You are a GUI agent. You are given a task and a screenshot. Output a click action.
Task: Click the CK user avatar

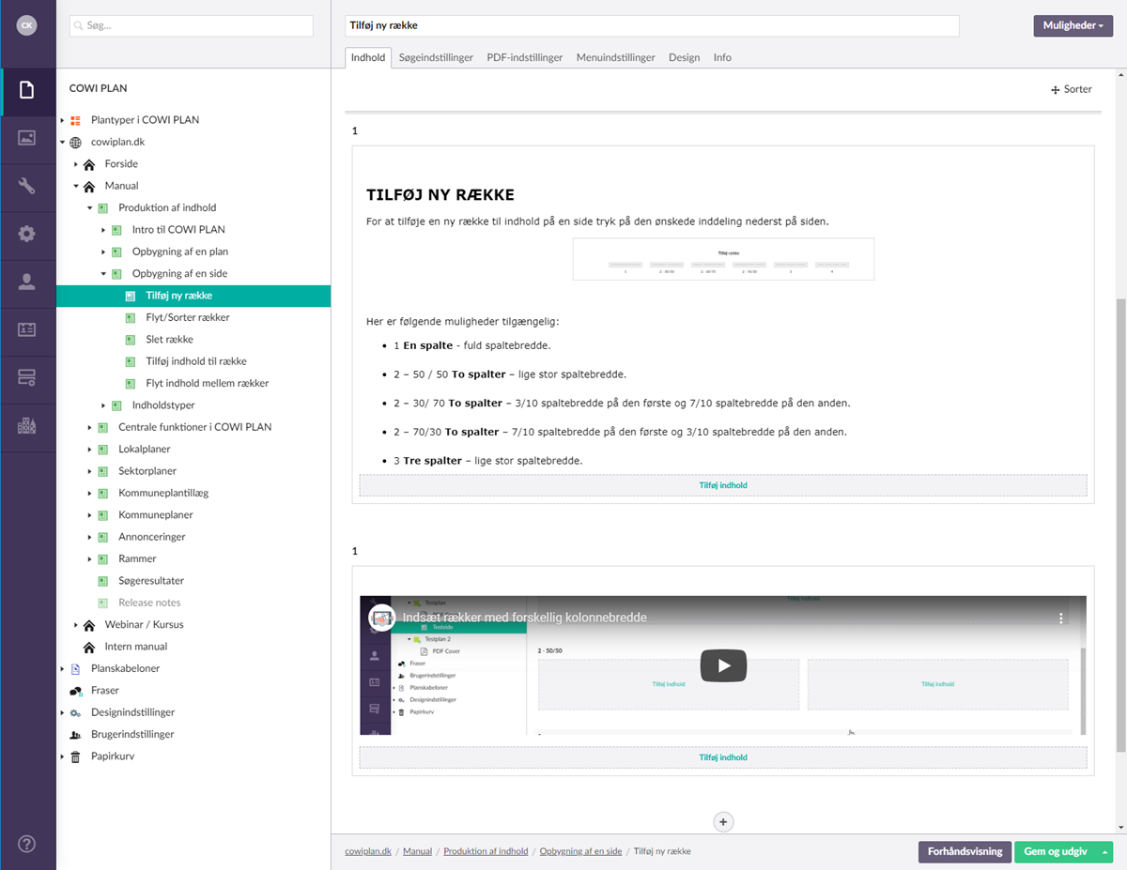tap(27, 25)
